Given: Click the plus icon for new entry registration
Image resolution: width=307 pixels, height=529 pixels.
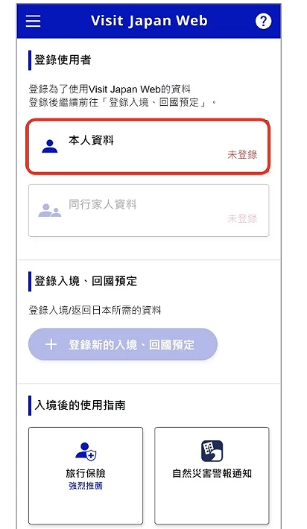Looking at the screenshot, I should tap(51, 344).
